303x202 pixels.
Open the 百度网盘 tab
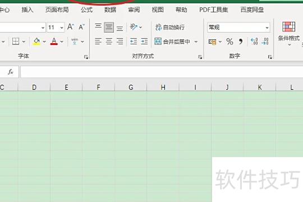point(252,10)
